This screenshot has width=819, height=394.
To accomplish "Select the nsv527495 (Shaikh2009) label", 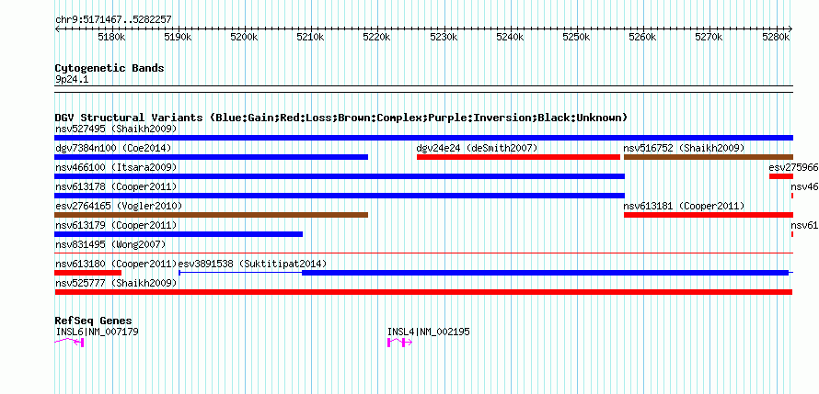I will 116,129.
